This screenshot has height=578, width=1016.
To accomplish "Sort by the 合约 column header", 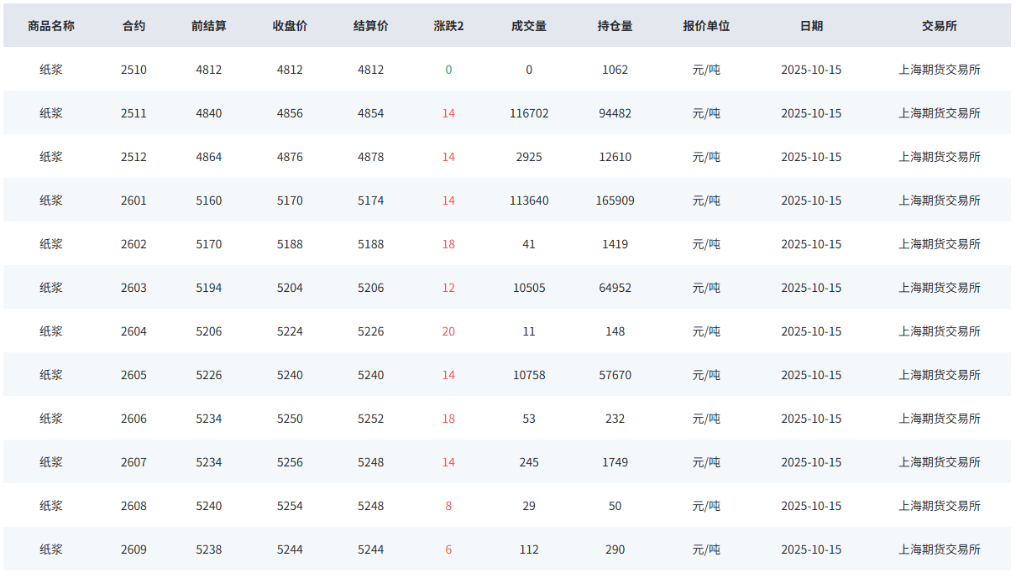I will 134,26.
